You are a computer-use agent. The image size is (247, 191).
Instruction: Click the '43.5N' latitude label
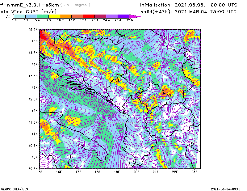tap(33, 76)
